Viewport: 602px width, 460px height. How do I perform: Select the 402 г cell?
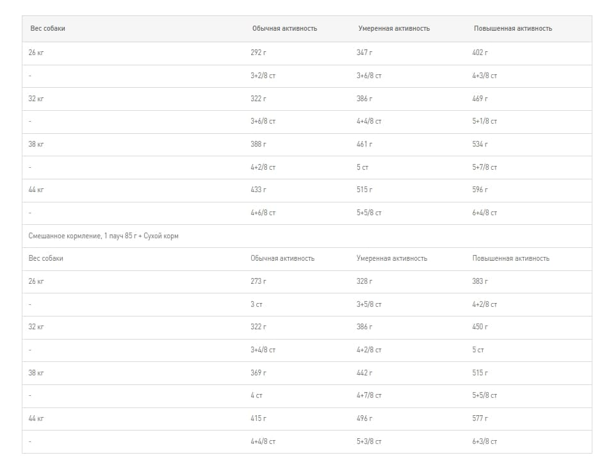[480, 53]
